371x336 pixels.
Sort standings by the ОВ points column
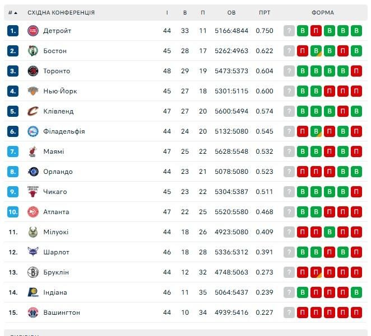(231, 12)
